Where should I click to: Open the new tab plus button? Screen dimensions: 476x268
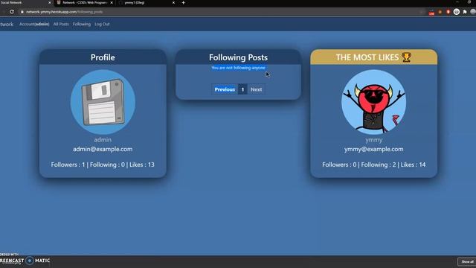click(184, 3)
